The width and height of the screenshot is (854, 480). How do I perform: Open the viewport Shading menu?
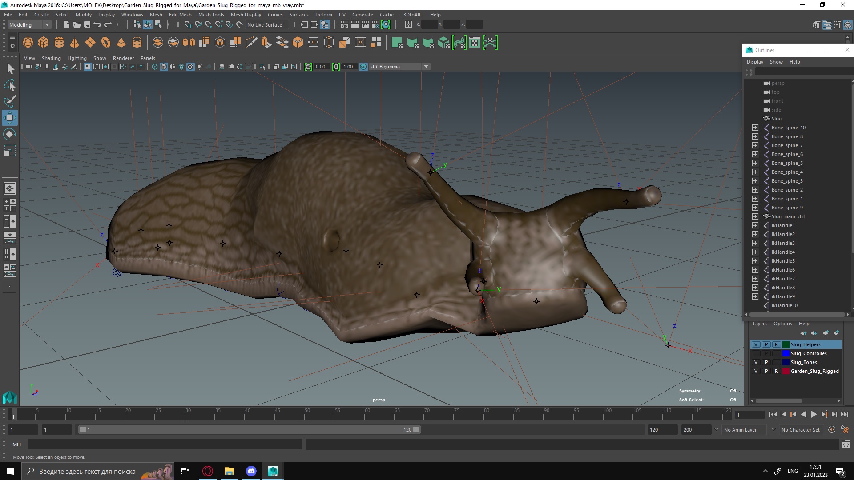(51, 58)
